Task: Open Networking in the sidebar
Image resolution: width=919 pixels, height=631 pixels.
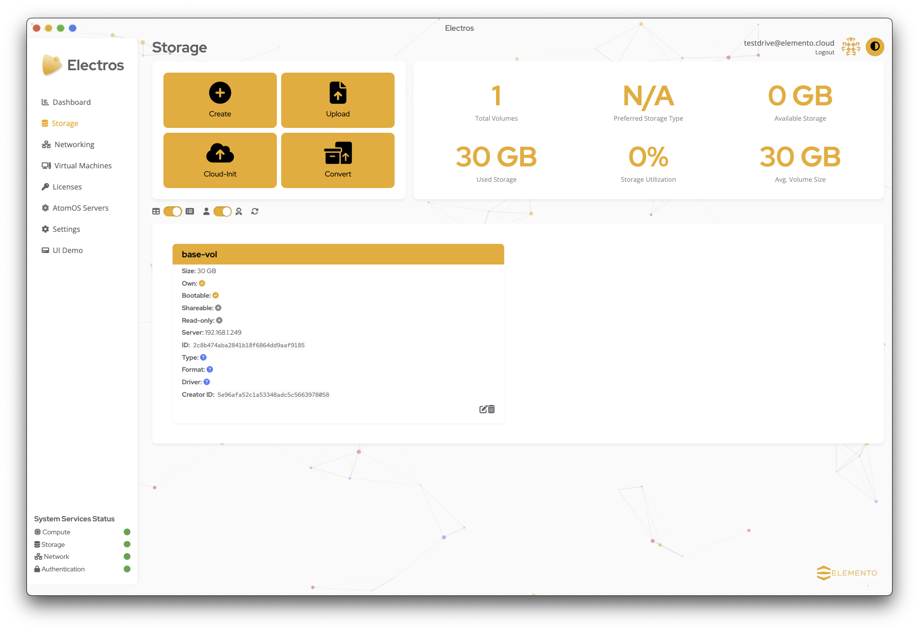Action: [x=68, y=144]
